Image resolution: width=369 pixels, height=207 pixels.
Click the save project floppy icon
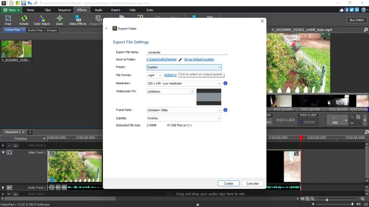(23, 3)
